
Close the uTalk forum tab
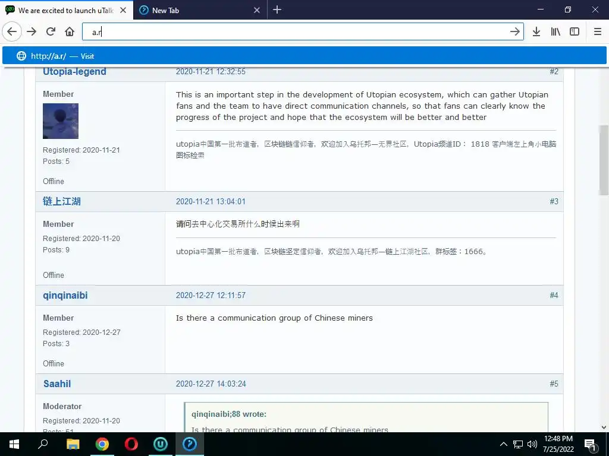123,10
